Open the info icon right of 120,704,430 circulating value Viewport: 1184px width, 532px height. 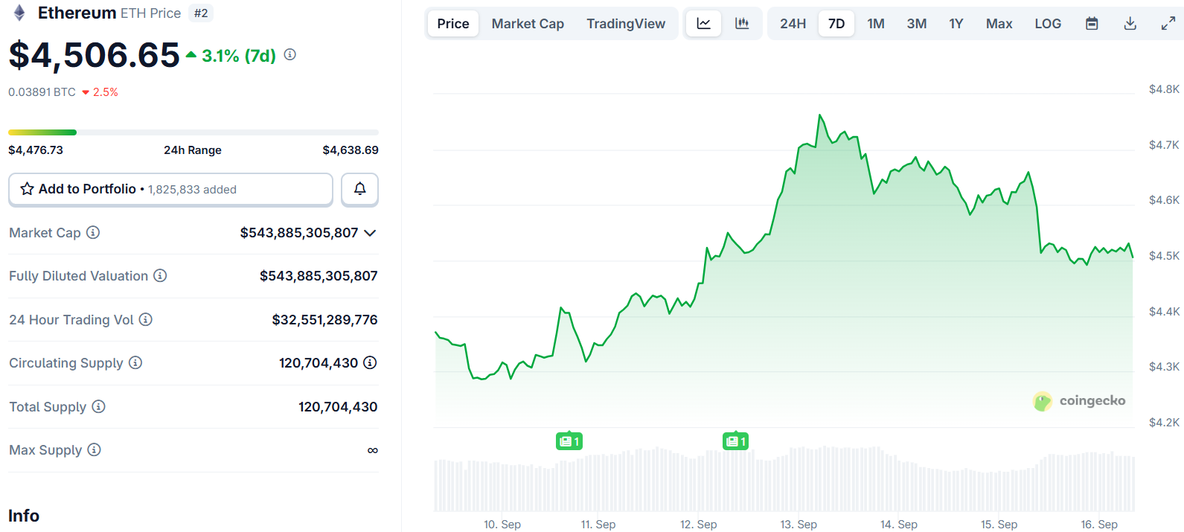tap(370, 362)
